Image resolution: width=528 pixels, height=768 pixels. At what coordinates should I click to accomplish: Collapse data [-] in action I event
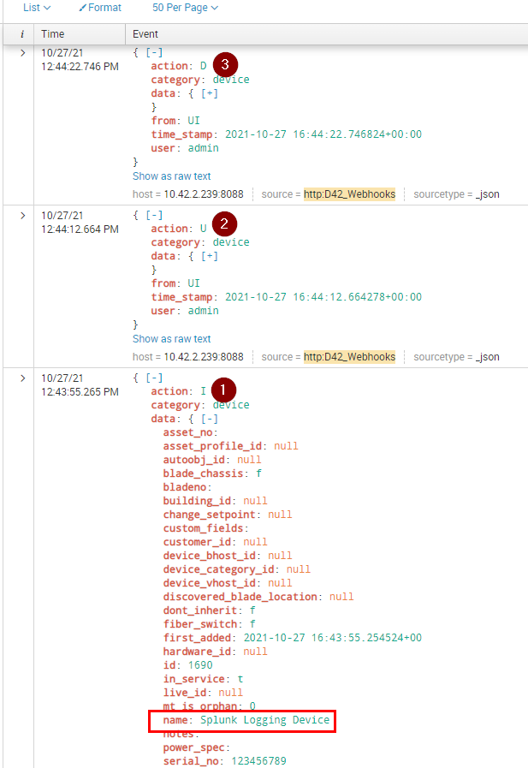pos(209,419)
